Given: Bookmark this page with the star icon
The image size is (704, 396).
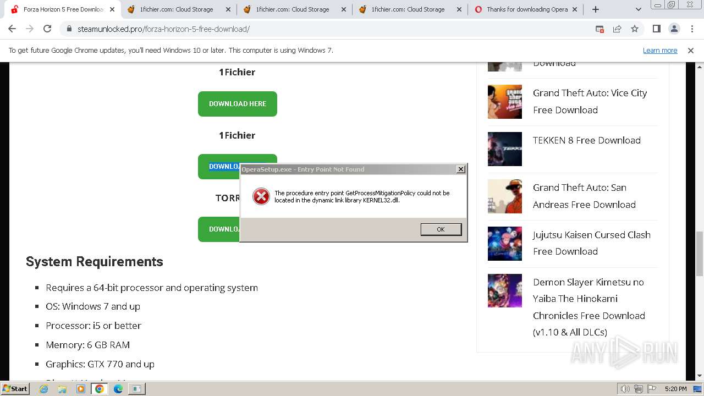Looking at the screenshot, I should (635, 29).
